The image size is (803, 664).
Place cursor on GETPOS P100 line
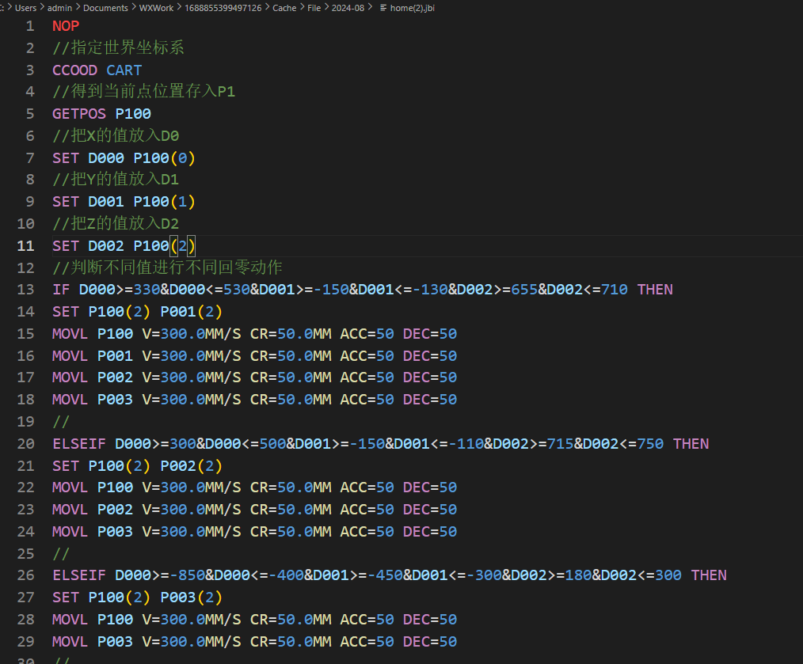101,114
